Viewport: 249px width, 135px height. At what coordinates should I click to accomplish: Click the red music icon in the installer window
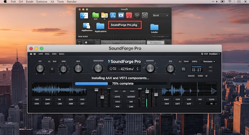[x=129, y=15]
